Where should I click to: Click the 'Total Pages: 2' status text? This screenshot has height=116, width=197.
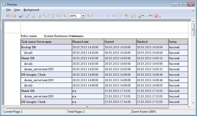(76, 112)
